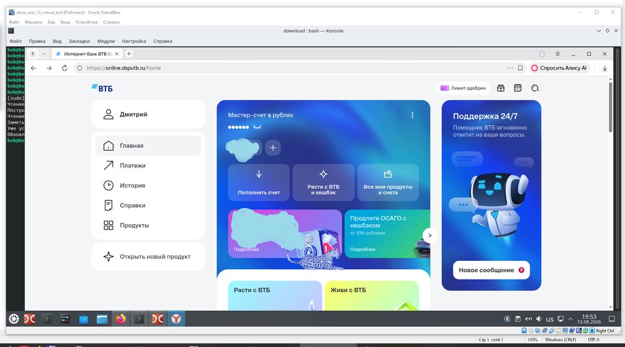Viewport: 625px width, 347px height.
Task: Show next promo with the carousel arrow
Action: (x=430, y=235)
